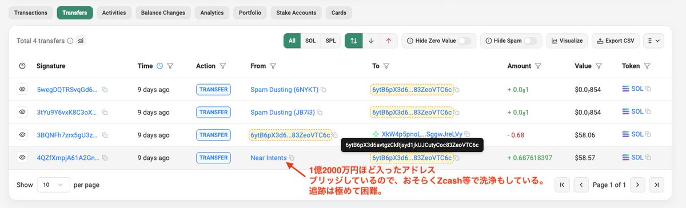View details for the 3tYu9Y6vxK8C3oX transaction with eye icon

22,112
